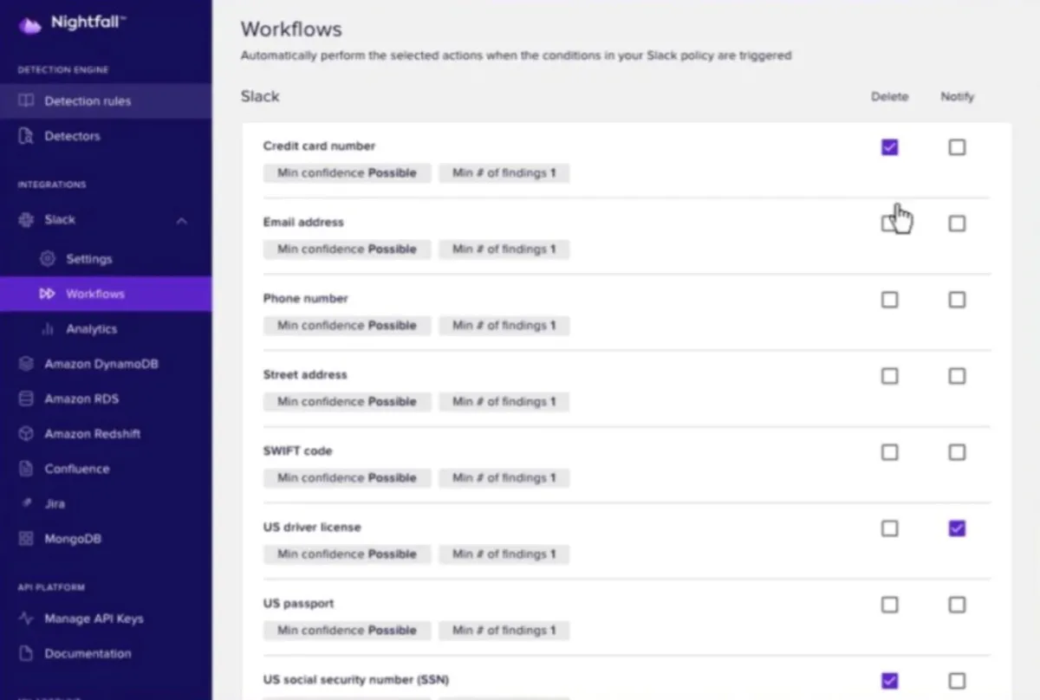Click the Detection rules book icon
1040x700 pixels.
coord(26,101)
